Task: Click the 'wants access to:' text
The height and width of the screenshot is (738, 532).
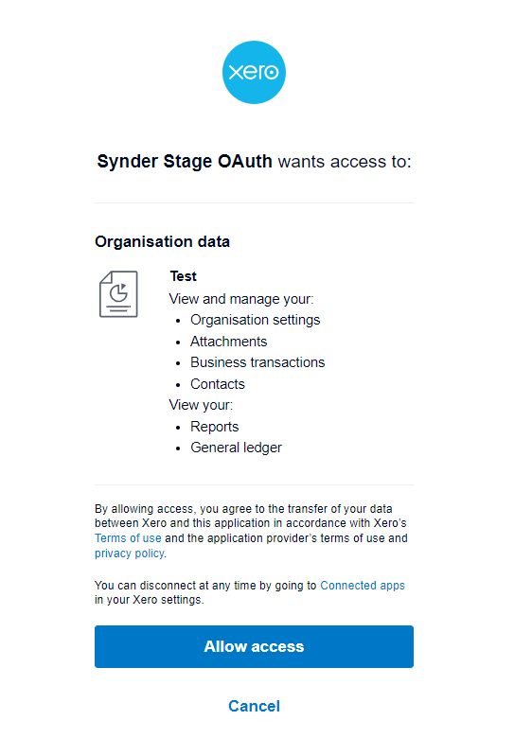Action: tap(345, 162)
